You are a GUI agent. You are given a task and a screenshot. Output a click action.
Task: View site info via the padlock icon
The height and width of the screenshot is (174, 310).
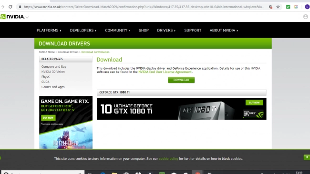(x=20, y=7)
